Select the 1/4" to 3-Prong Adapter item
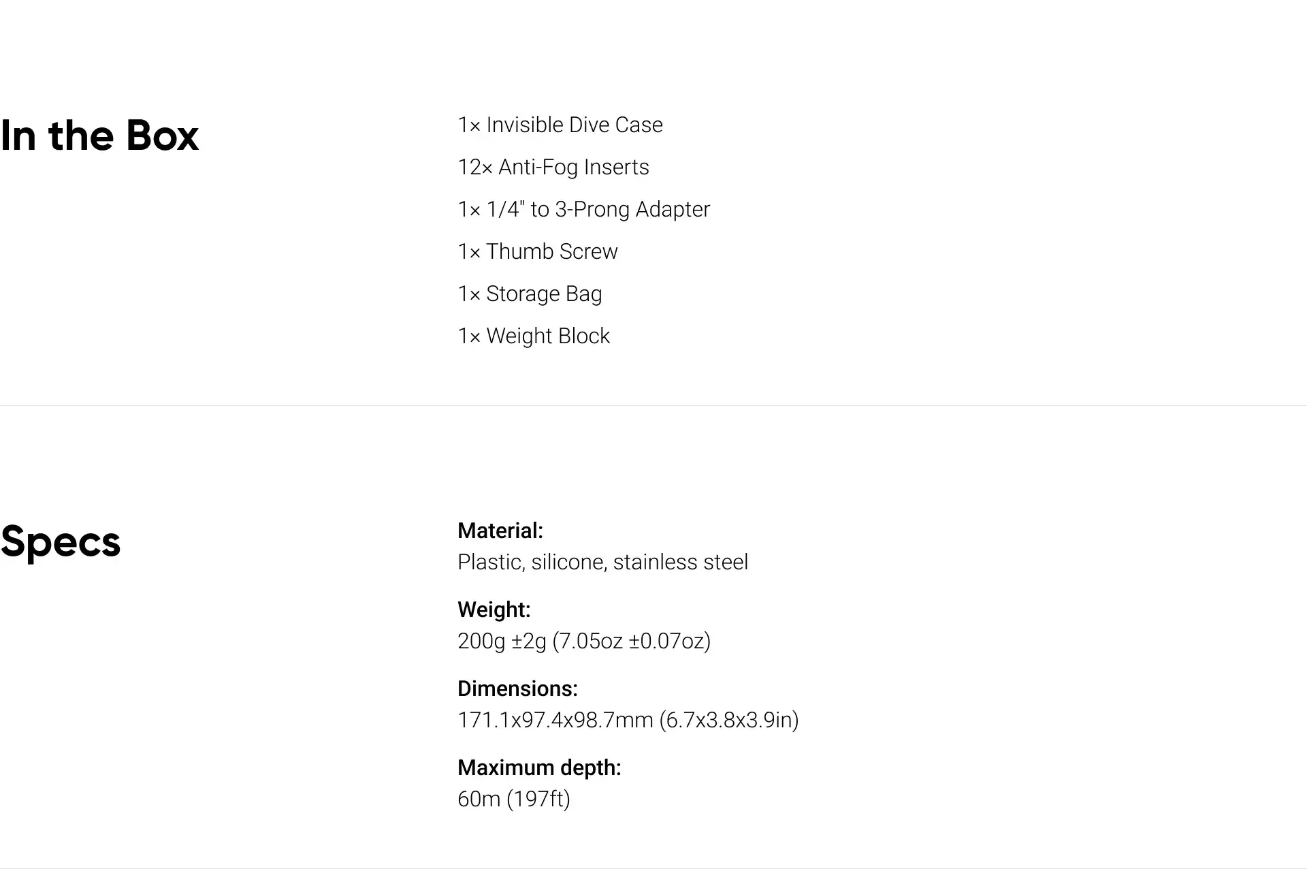This screenshot has height=869, width=1307. tap(583, 210)
